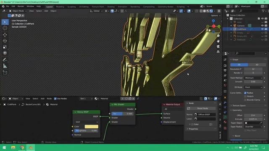Select 2D shape option
Viewport: 269px width, 151px height.
coord(239,65)
